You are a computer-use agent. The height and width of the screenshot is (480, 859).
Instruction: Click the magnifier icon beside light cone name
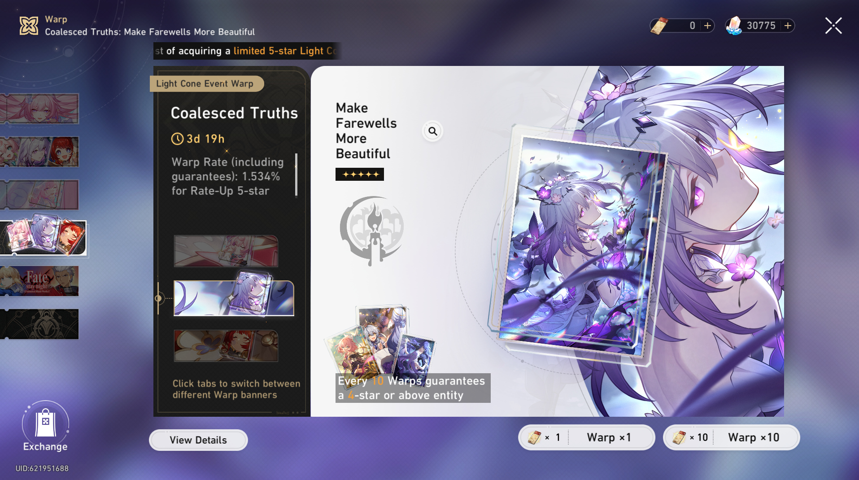coord(432,131)
